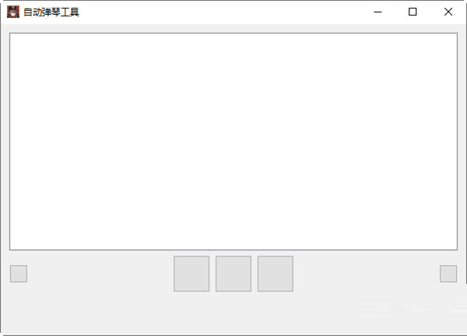
Task: Maximize the 自动弹琴工具 window
Action: 413,12
